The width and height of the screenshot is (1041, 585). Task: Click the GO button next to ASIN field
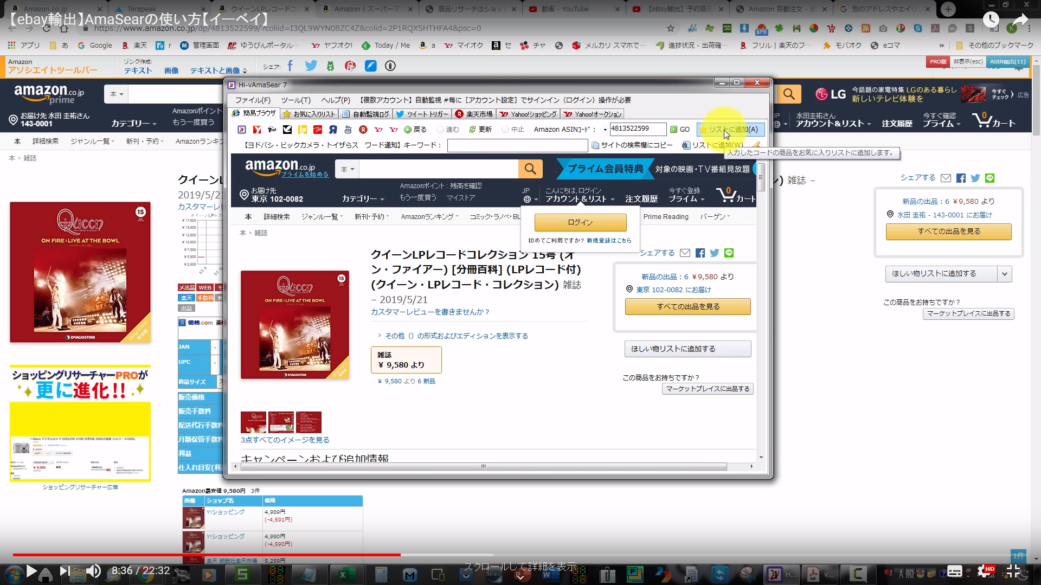point(680,130)
